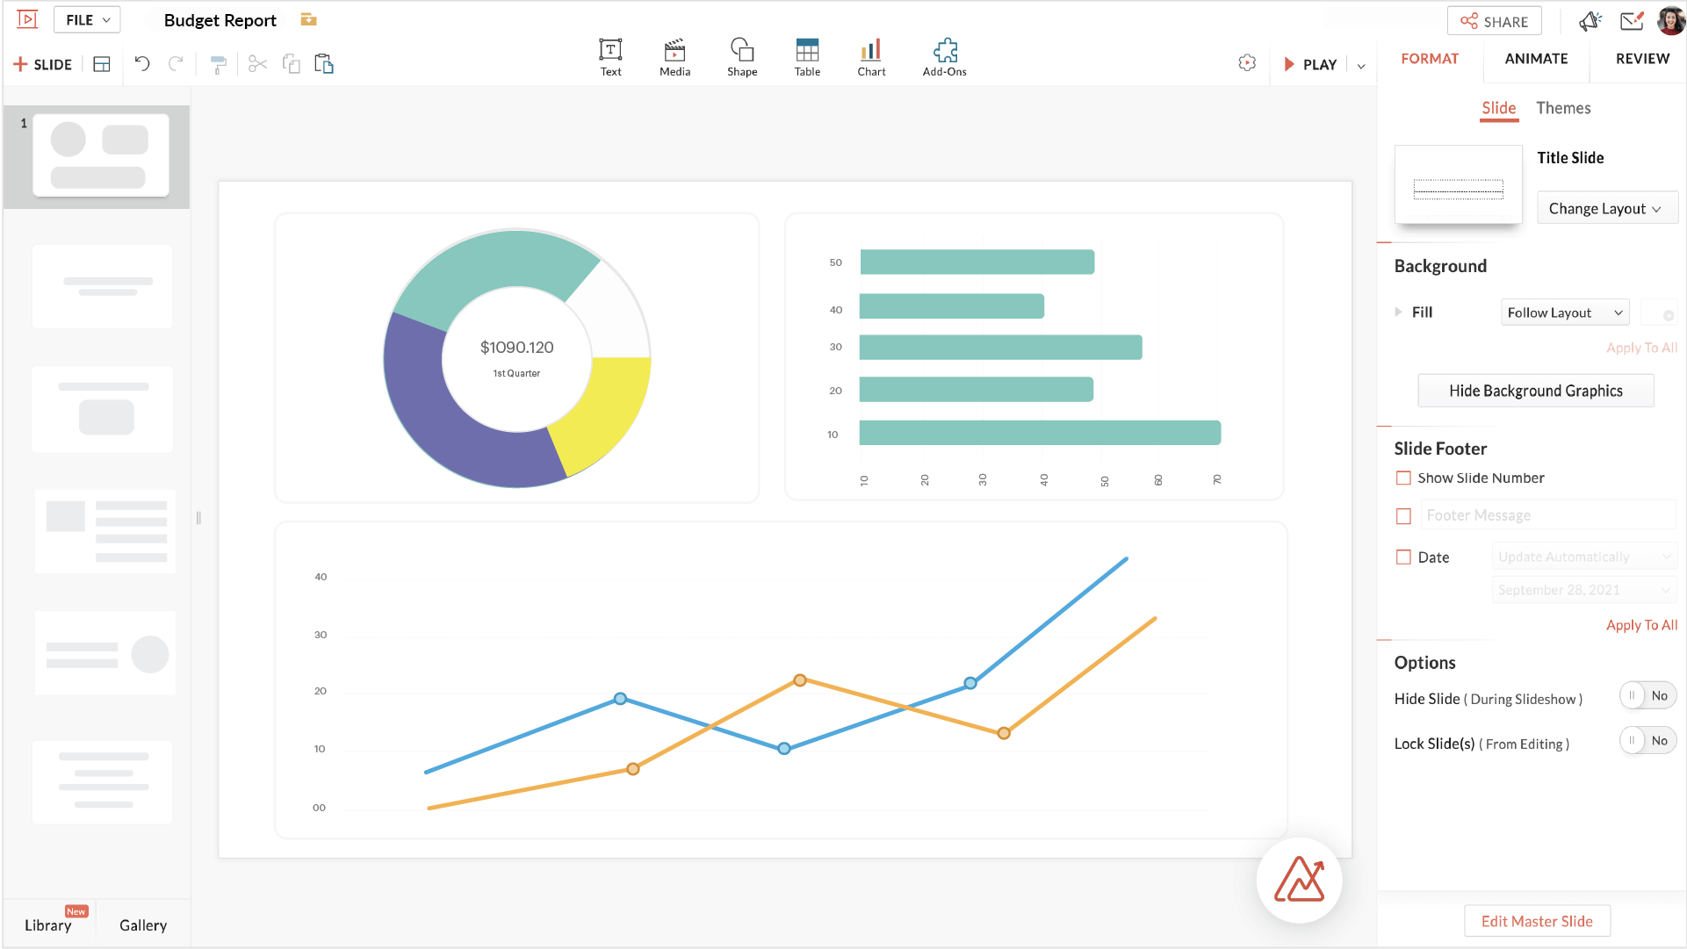Click the Shape drawing tool
The image size is (1687, 949).
[x=741, y=55]
